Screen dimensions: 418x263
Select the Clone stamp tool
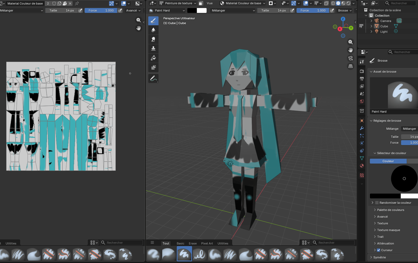point(153,49)
